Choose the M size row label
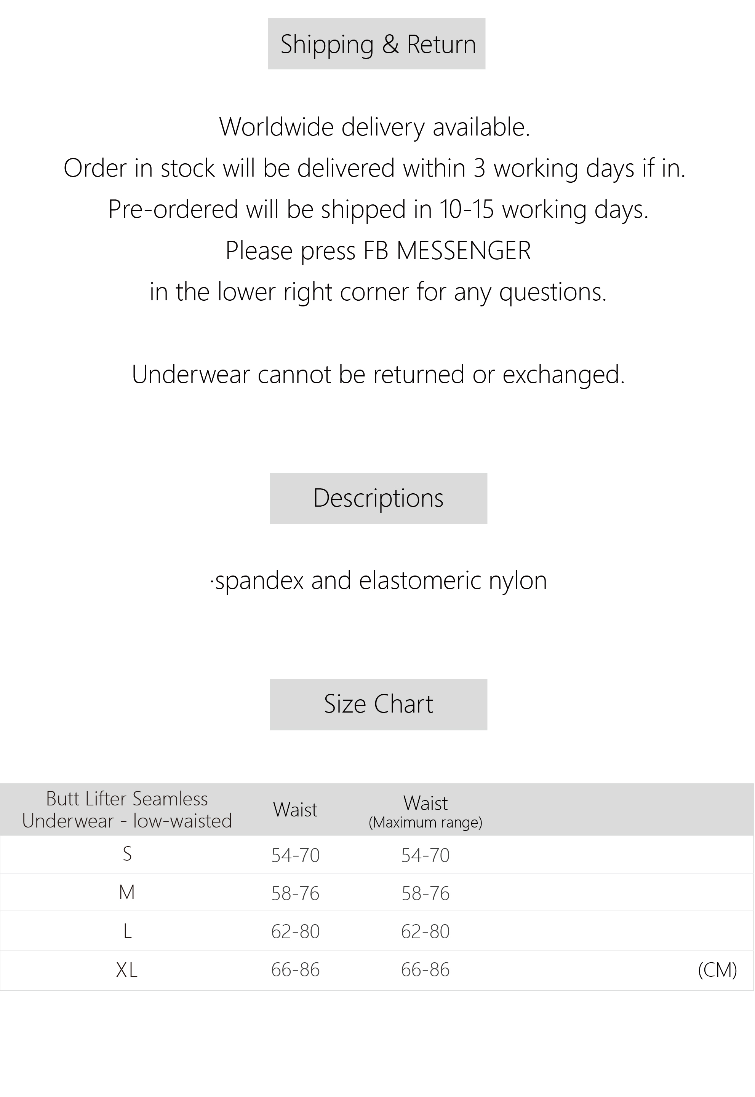Screen dimensions: 755x1097 click(x=127, y=892)
